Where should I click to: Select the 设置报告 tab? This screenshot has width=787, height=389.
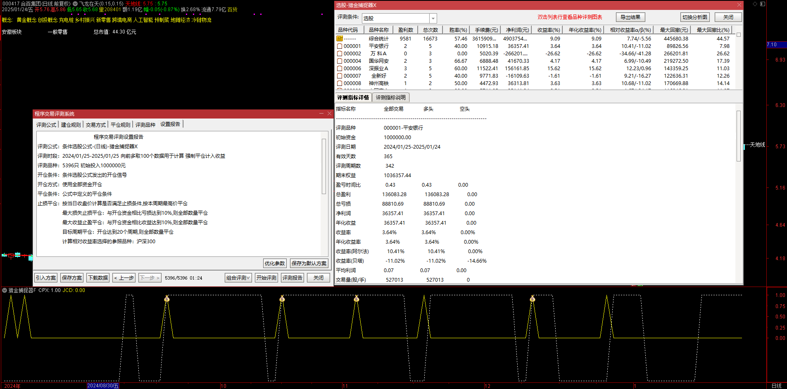[170, 124]
